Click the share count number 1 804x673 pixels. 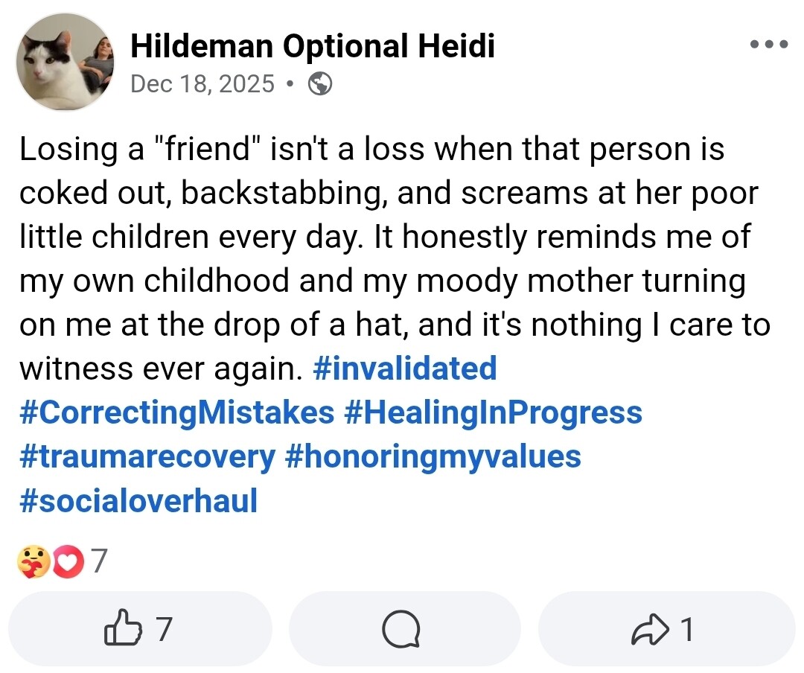point(687,629)
